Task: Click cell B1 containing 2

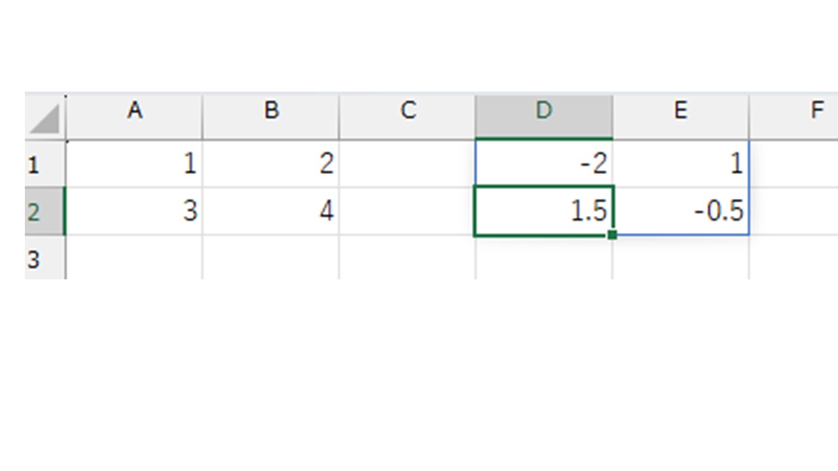Action: (271, 164)
